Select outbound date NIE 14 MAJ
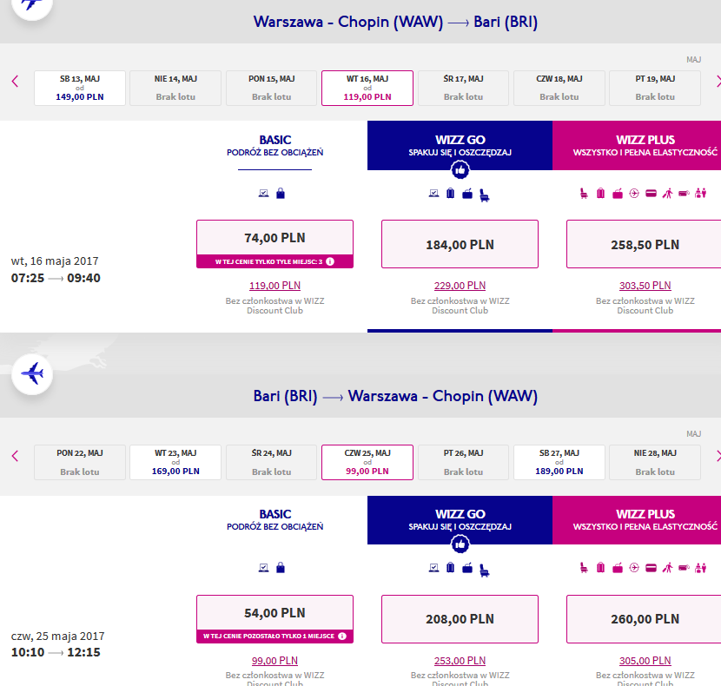 175,88
